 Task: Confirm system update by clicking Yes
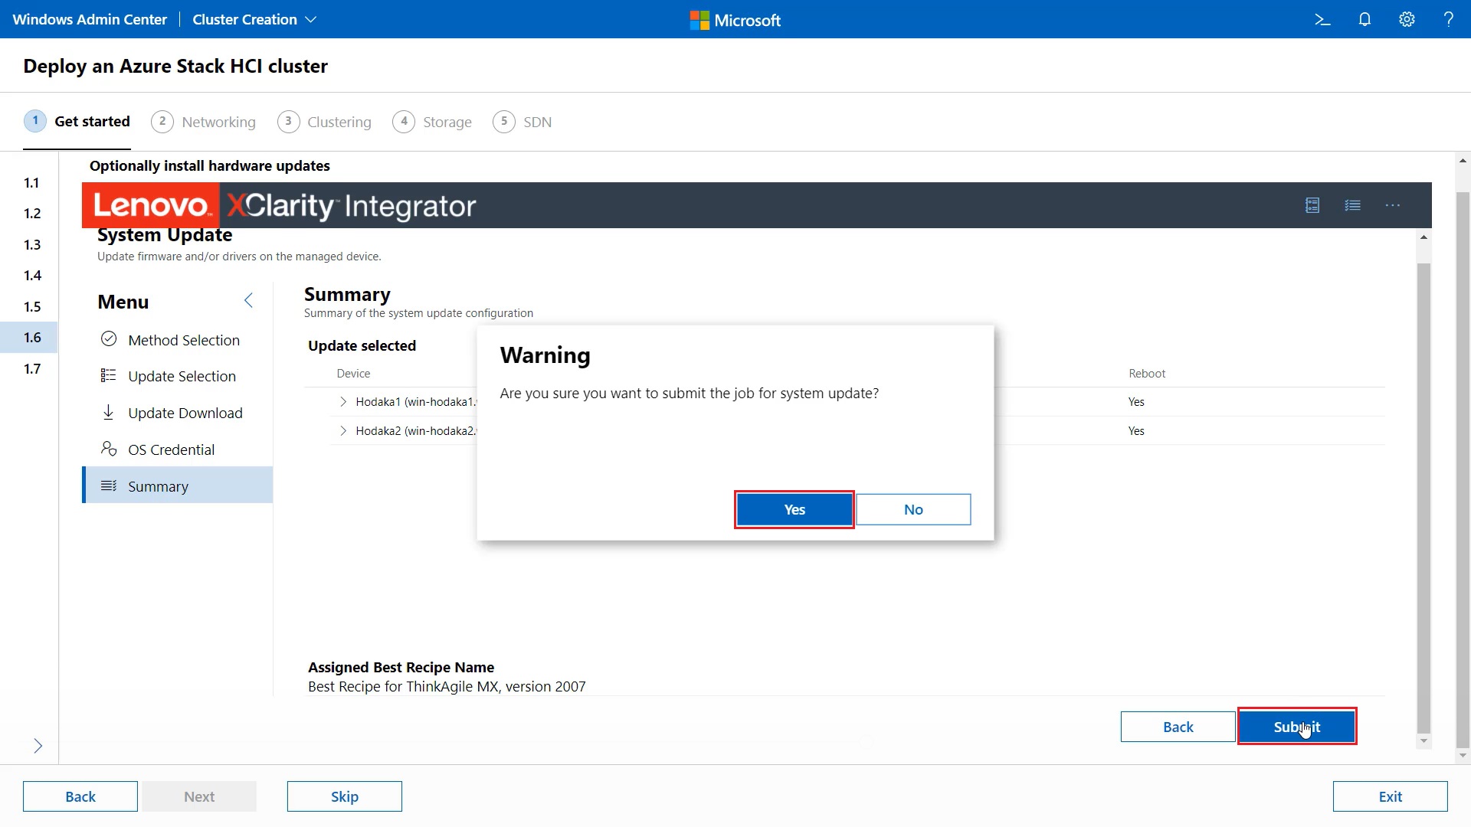tap(794, 508)
